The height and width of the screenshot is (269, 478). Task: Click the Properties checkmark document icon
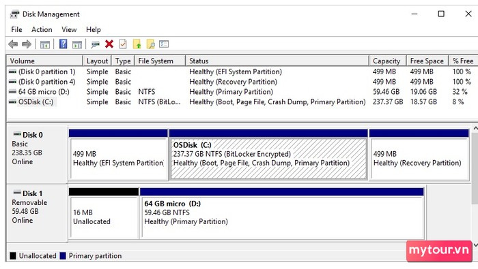pyautogui.click(x=123, y=44)
